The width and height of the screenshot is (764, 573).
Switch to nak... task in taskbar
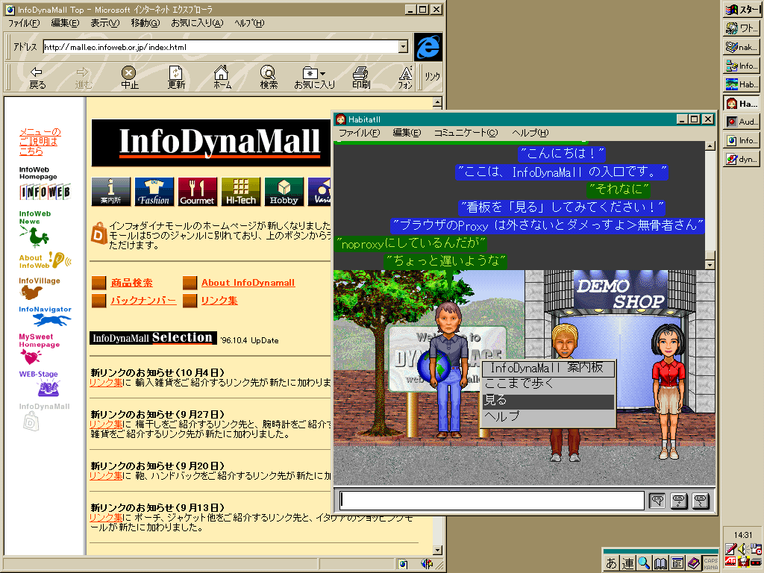[x=742, y=47]
